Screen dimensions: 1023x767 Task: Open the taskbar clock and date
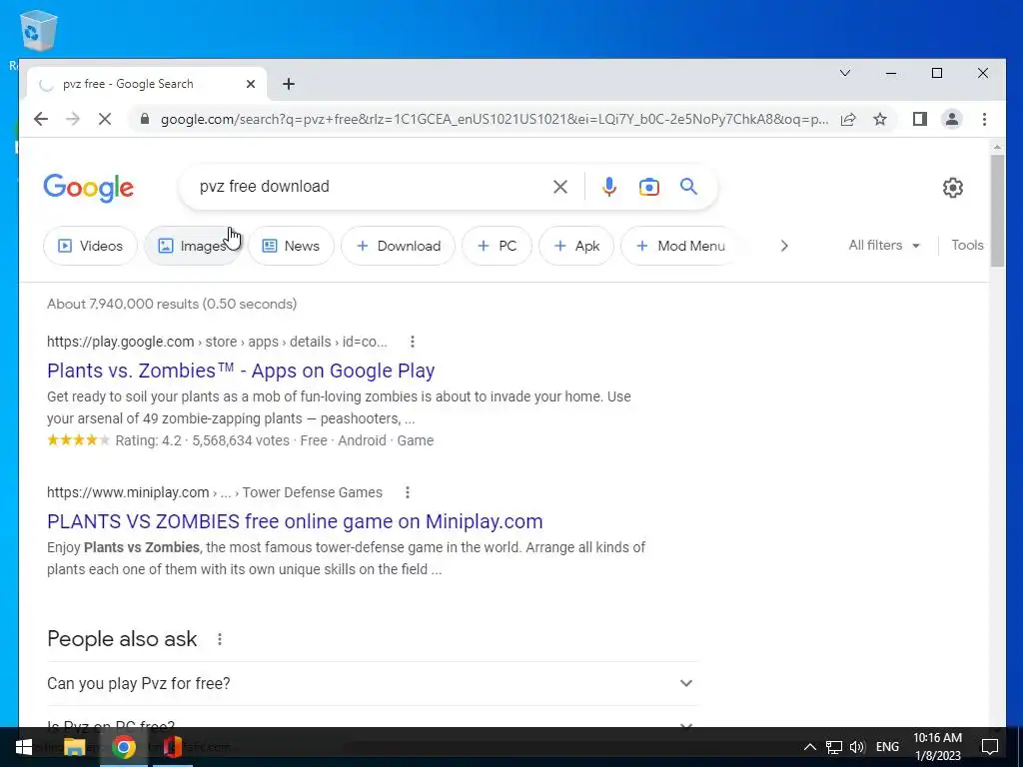tap(937, 747)
